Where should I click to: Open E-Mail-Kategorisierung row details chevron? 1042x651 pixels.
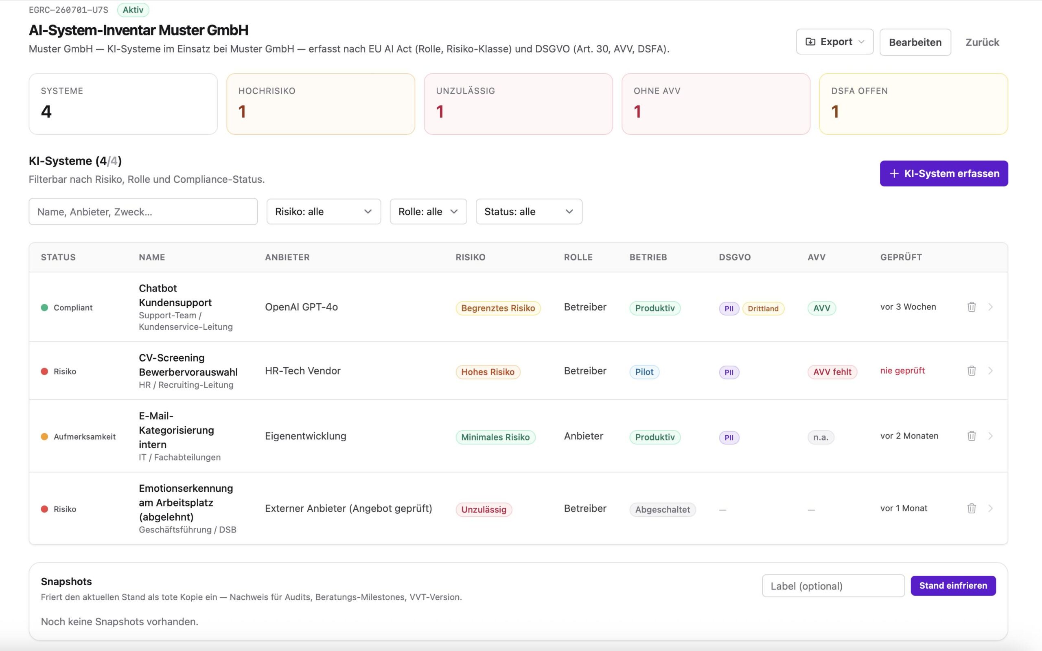pyautogui.click(x=990, y=436)
